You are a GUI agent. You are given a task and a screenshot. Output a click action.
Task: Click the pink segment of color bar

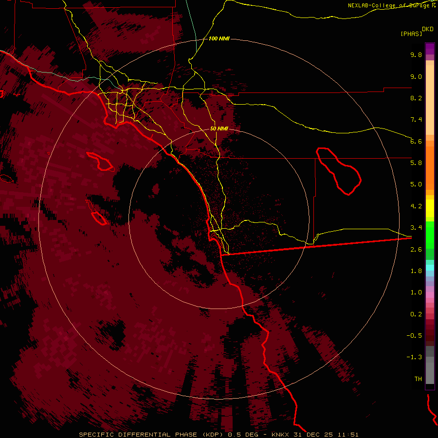click(430, 295)
